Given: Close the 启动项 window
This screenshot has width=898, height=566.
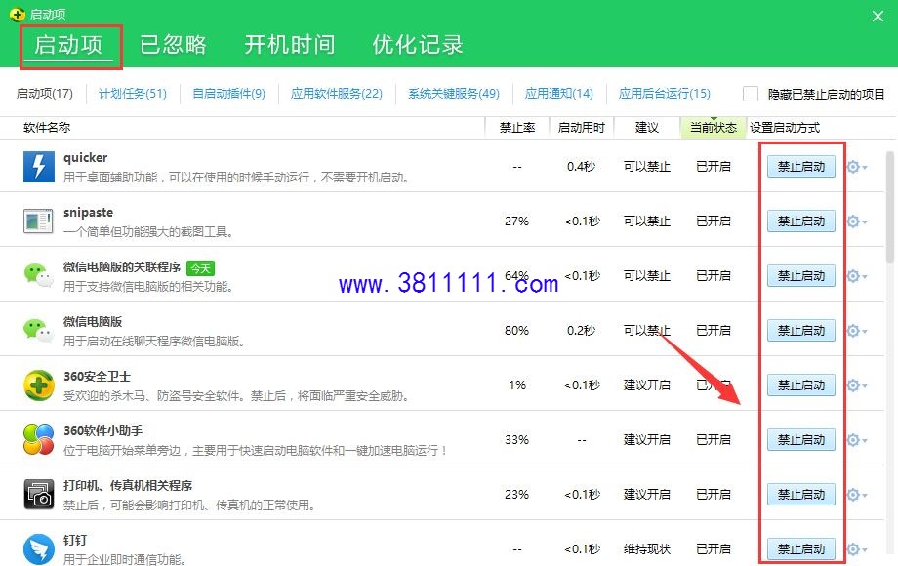Looking at the screenshot, I should (878, 16).
